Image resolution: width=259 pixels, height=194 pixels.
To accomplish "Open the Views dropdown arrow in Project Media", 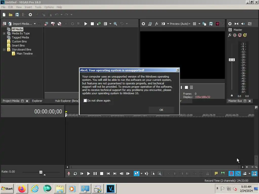I will (110, 24).
